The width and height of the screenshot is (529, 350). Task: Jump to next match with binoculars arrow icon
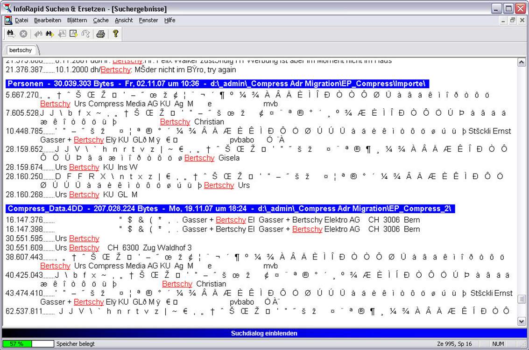tap(49, 34)
